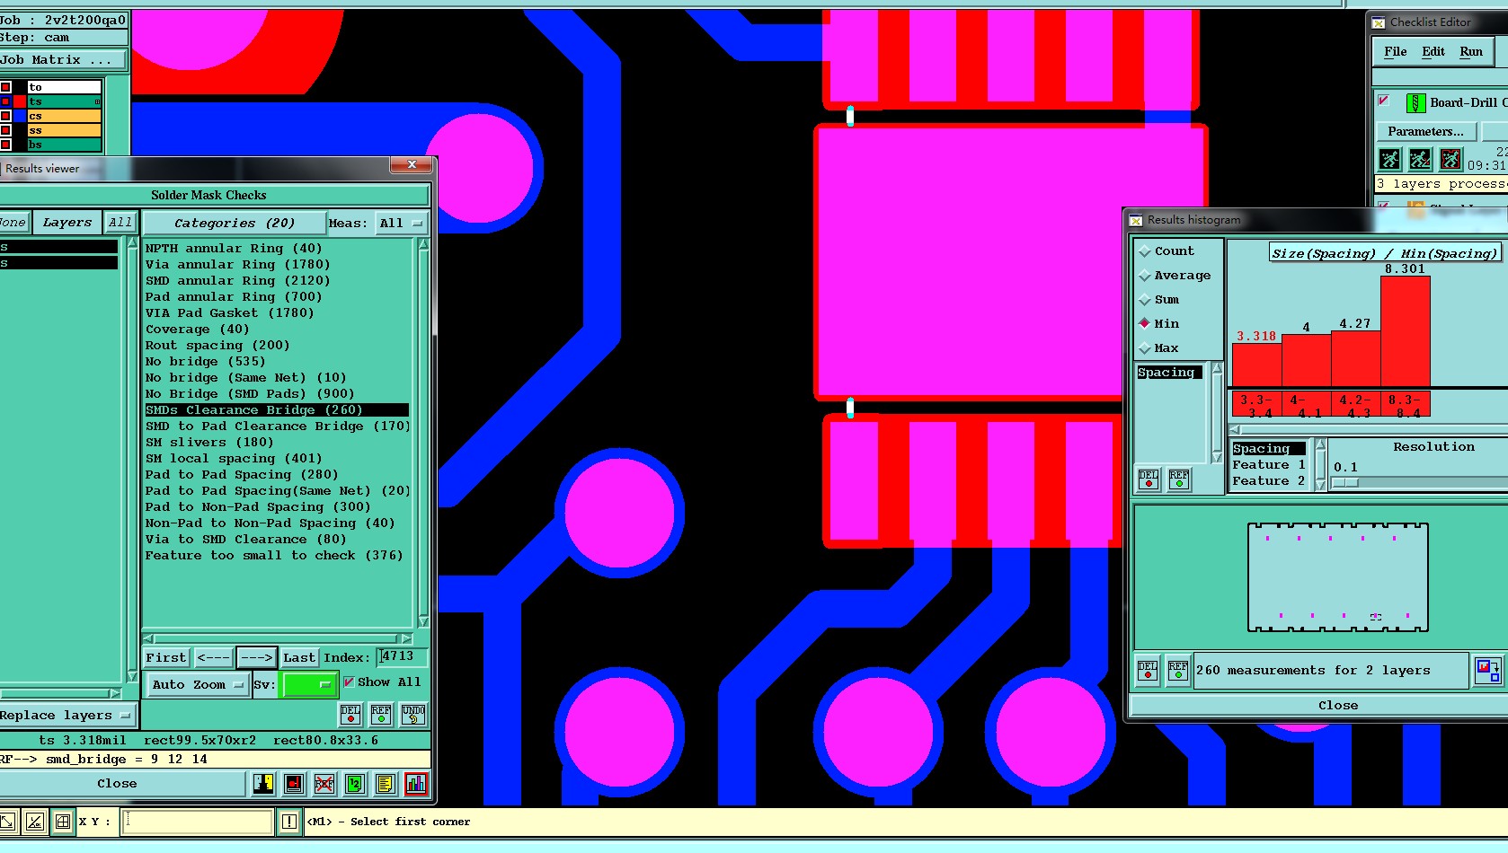Image resolution: width=1508 pixels, height=853 pixels.
Task: Click the Results histogram window title icon
Action: [1136, 220]
